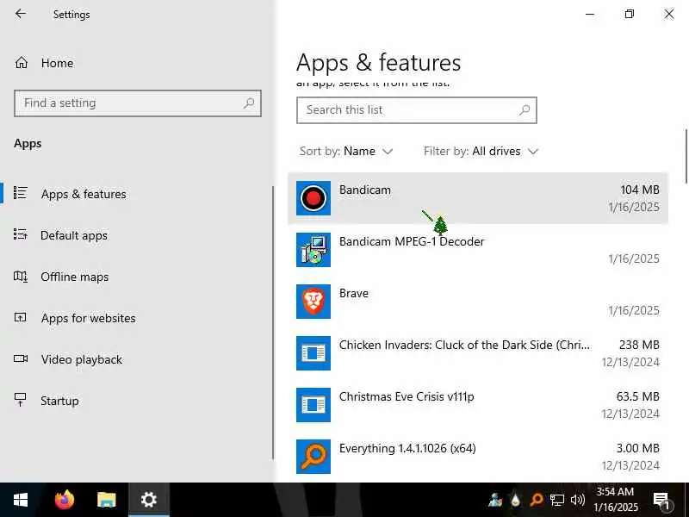Click the Video playback camera icon
The width and height of the screenshot is (689, 517).
tap(20, 358)
